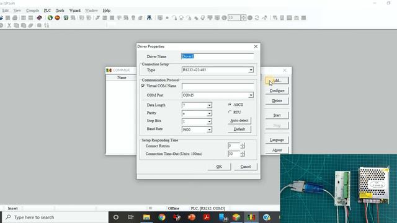397x223 pixels.
Task: Click the red stop icon in toolbar
Action: coord(57,18)
